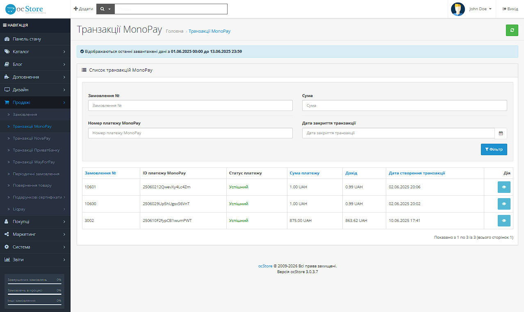524x312 pixels.
Task: Click payment ID 2506029Up5hUgsxS6VnT
Action: [x=166, y=204]
